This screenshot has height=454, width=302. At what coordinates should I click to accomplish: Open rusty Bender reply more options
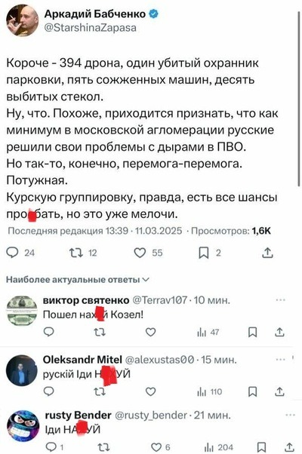[290, 416]
